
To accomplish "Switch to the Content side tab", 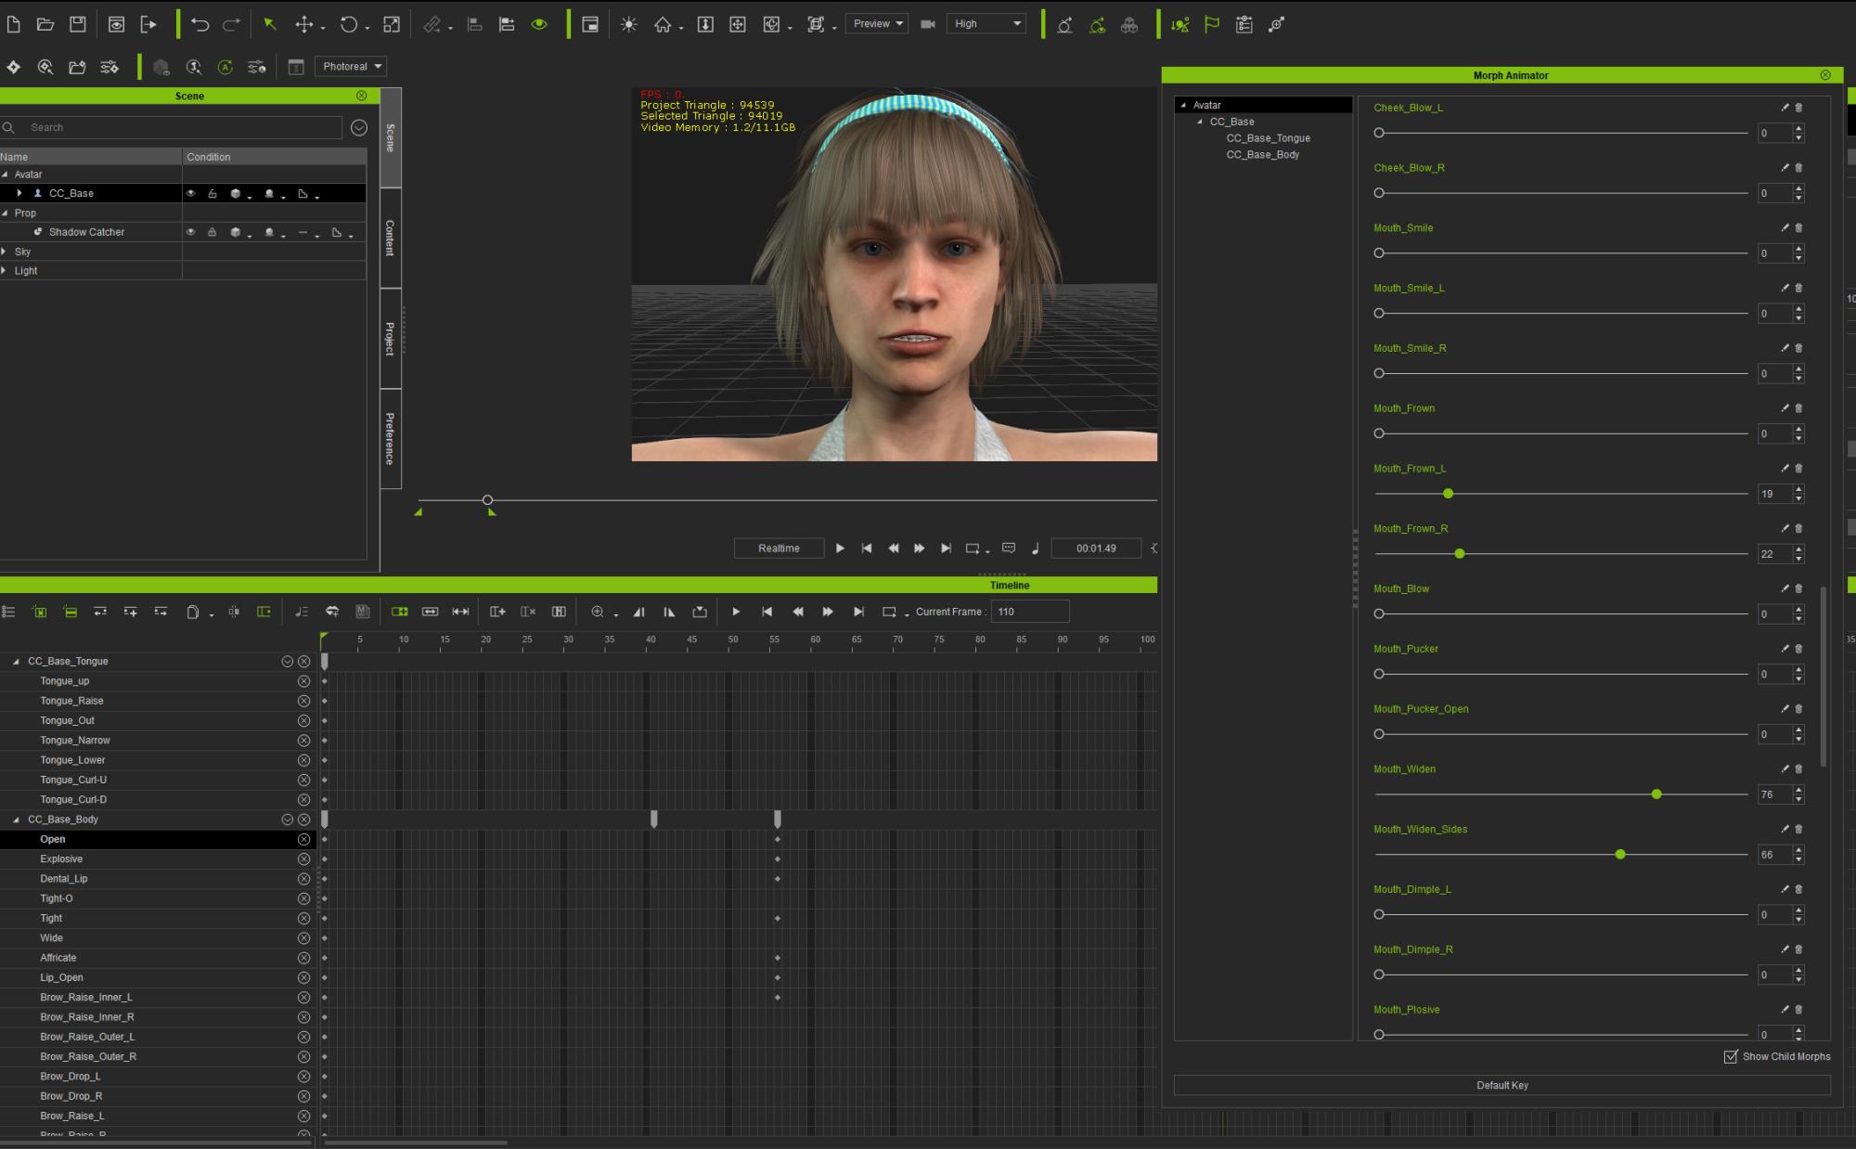I will (x=391, y=238).
